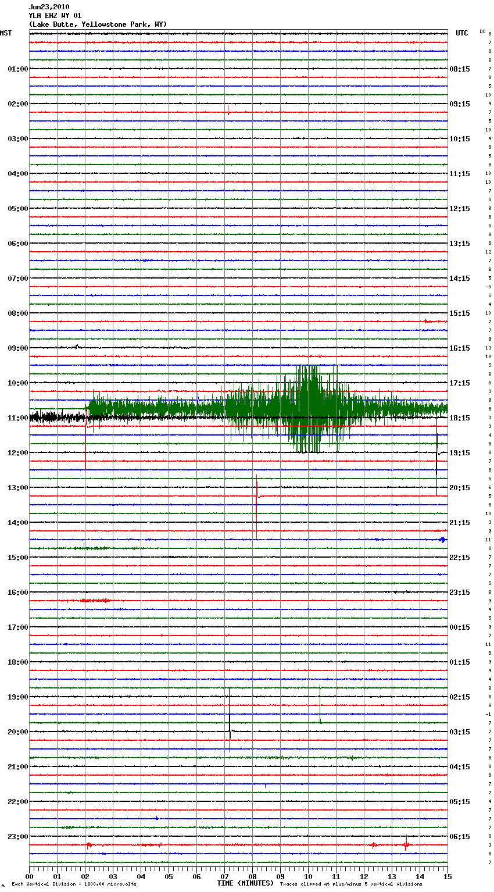The image size is (494, 892).
Task: Select the 17:00 MST time label
Action: [x=18, y=627]
